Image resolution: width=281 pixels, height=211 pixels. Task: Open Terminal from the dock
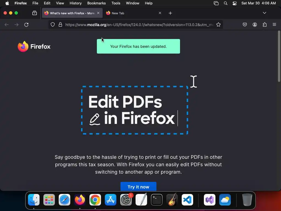pyautogui.click(x=157, y=200)
